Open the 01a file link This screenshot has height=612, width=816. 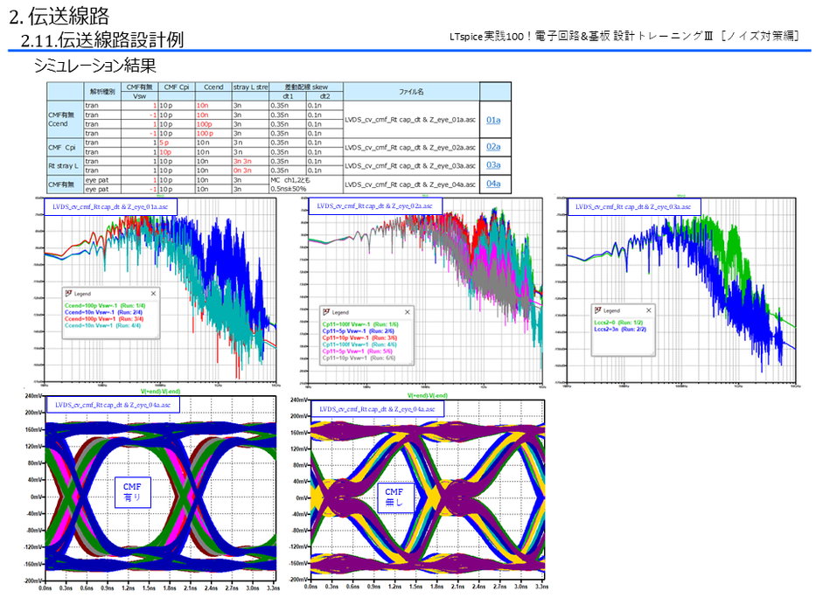click(x=493, y=120)
